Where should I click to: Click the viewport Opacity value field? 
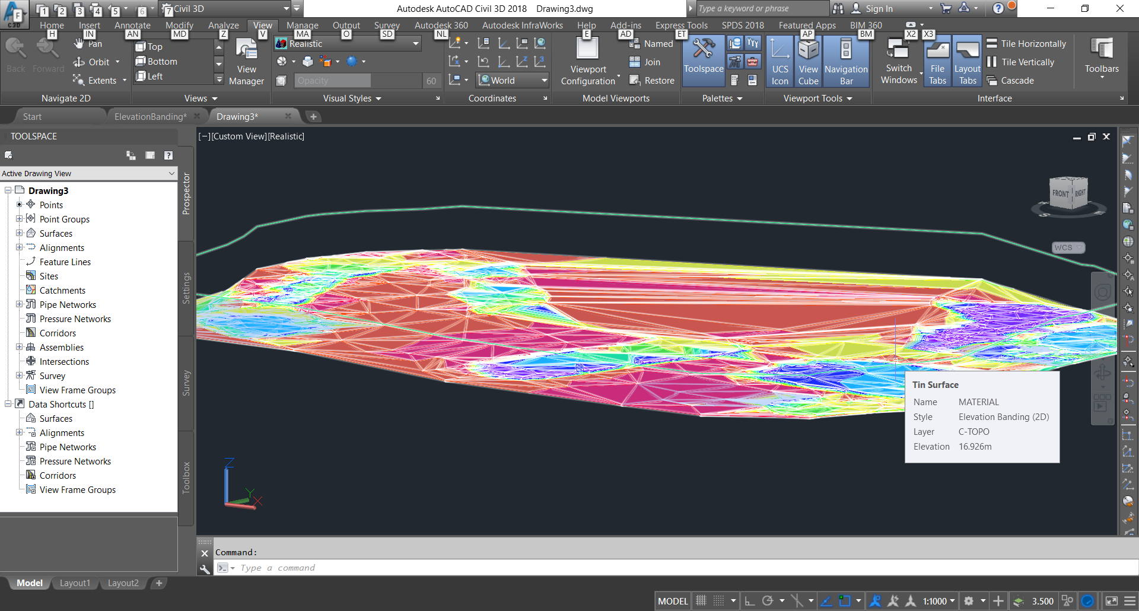click(x=332, y=80)
